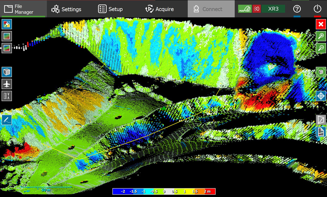Screen dimensions: 327x197
Task: Zoom in using the magnifier plus icon
Action: pyautogui.click(x=321, y=36)
